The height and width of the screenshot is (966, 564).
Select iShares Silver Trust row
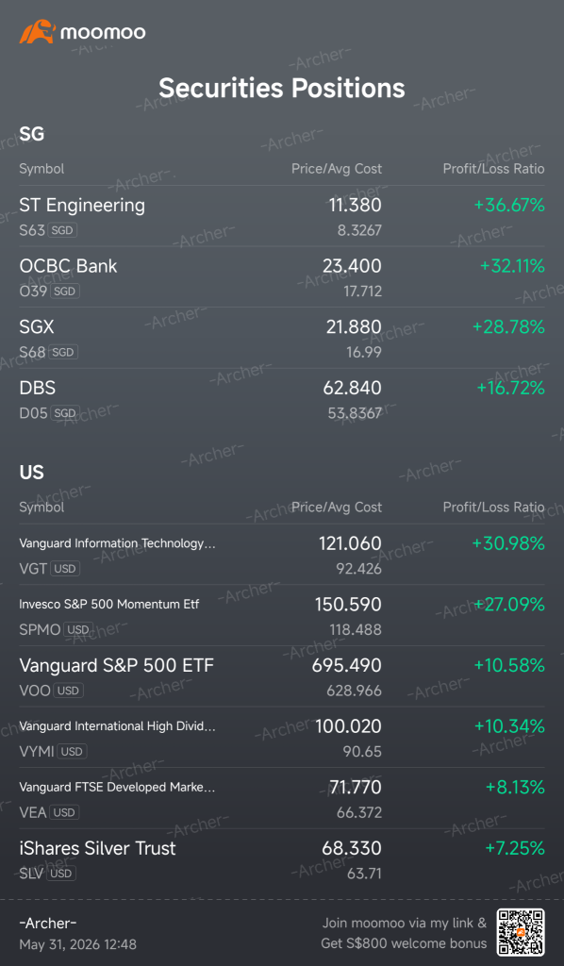click(282, 859)
